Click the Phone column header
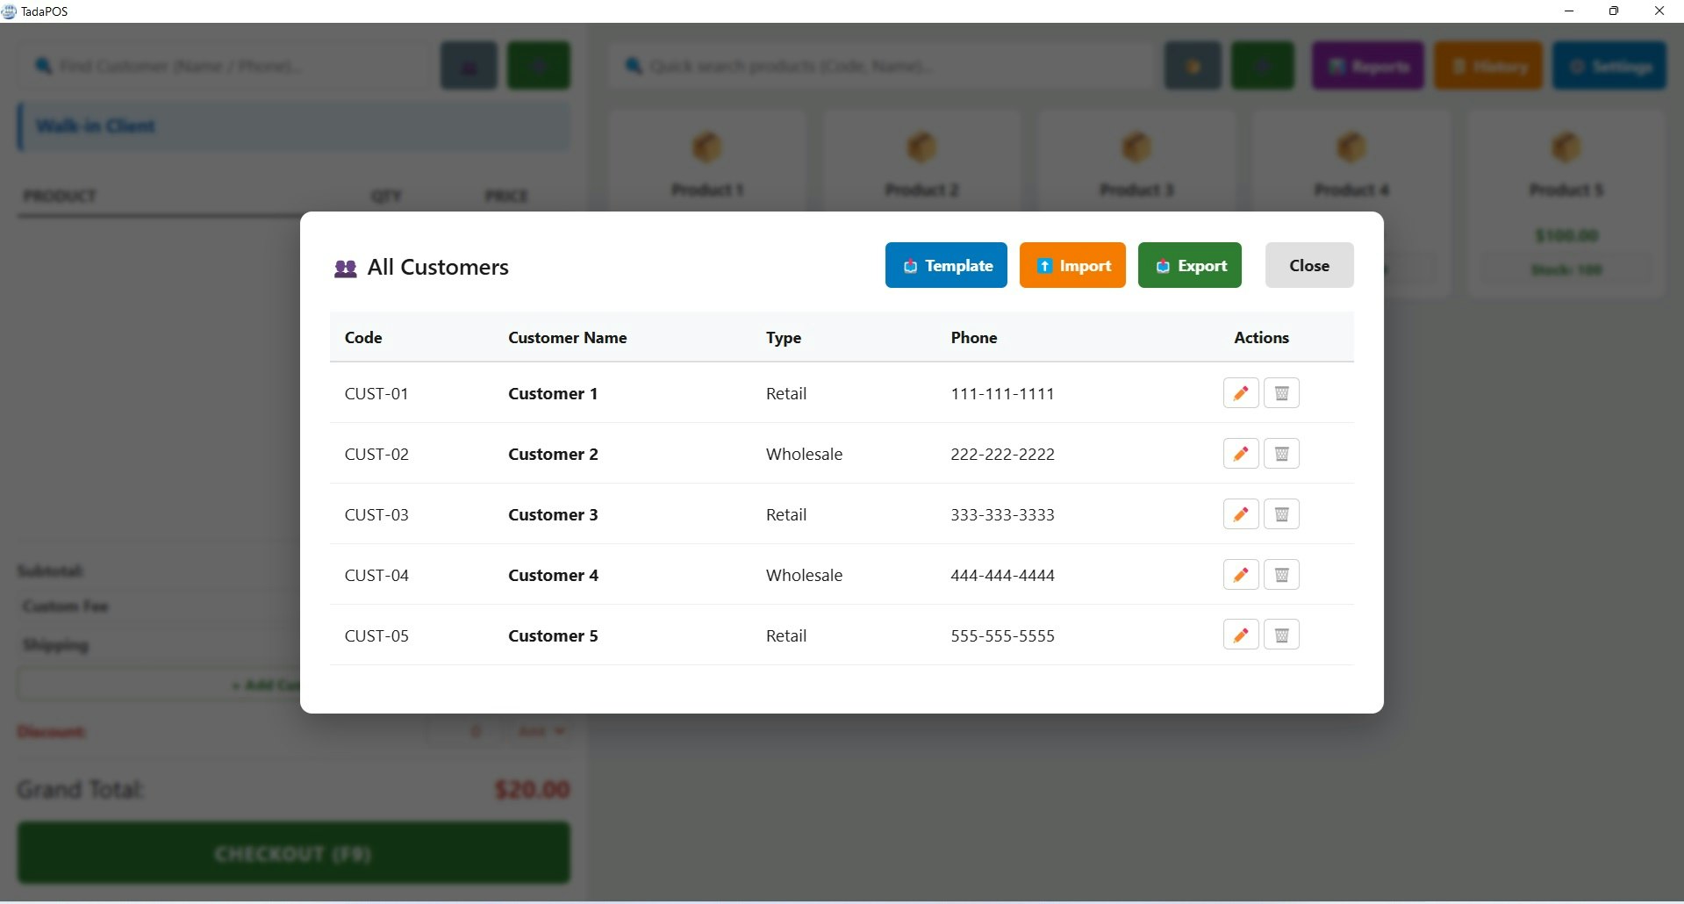 pyautogui.click(x=974, y=337)
